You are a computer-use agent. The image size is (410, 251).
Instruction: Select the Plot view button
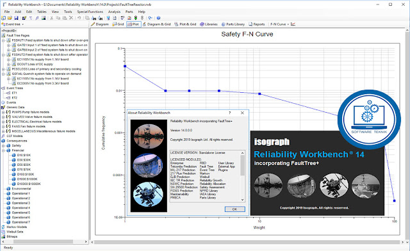pos(134,24)
